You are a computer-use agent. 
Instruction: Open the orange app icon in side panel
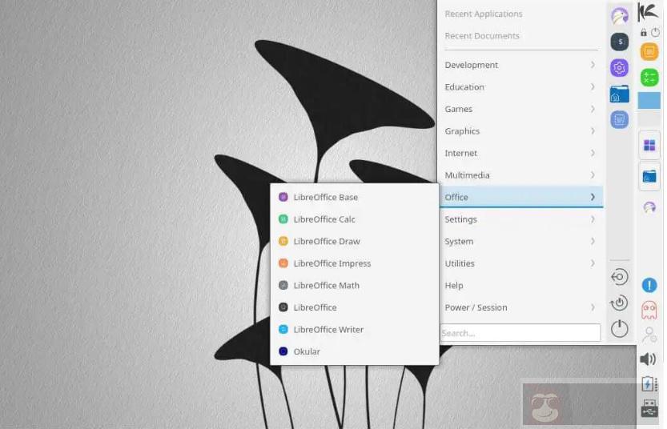(x=649, y=52)
